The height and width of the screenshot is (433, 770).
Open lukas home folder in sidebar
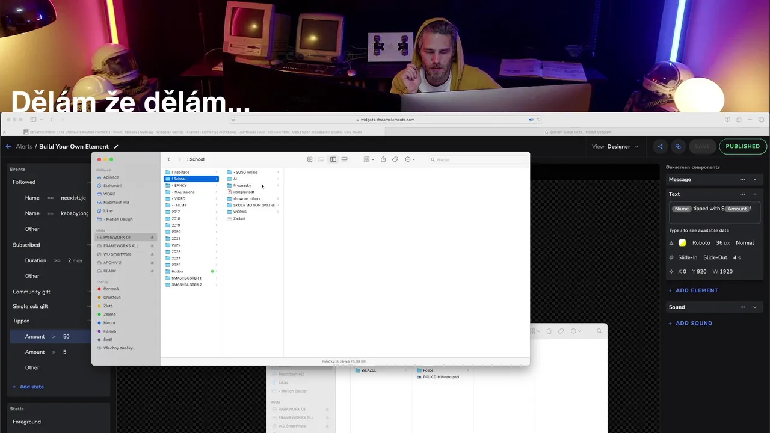(108, 210)
